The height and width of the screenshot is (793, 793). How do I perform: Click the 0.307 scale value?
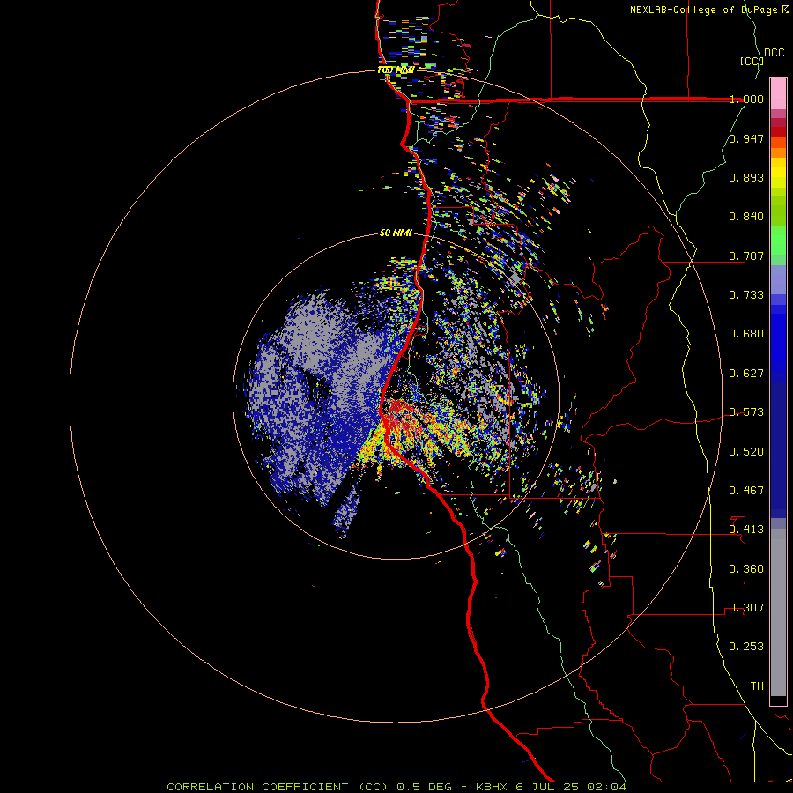[746, 608]
